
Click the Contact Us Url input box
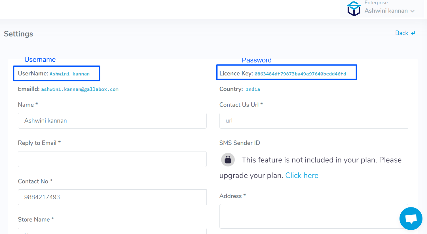[x=314, y=121]
